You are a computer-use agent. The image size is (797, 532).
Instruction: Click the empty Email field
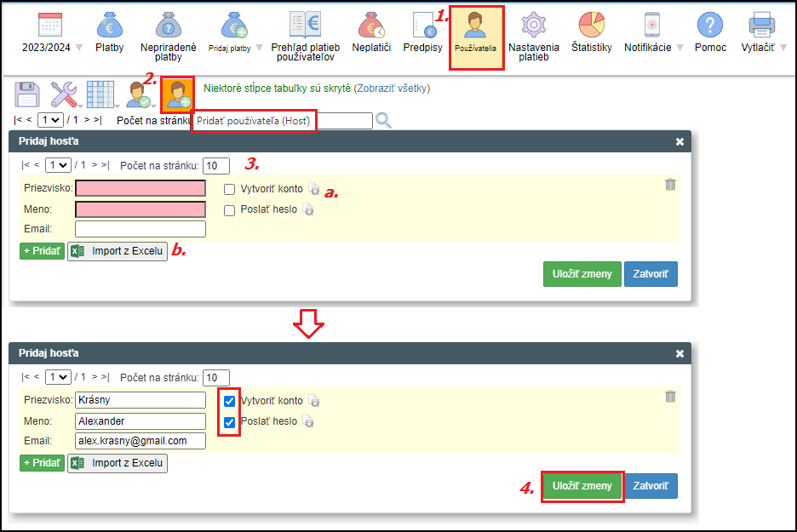point(140,229)
